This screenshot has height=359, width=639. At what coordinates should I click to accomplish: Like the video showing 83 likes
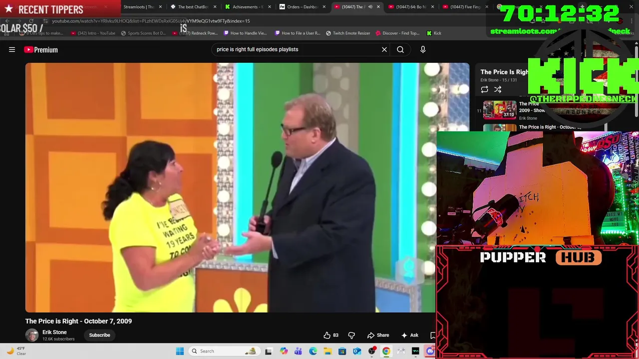coord(330,335)
